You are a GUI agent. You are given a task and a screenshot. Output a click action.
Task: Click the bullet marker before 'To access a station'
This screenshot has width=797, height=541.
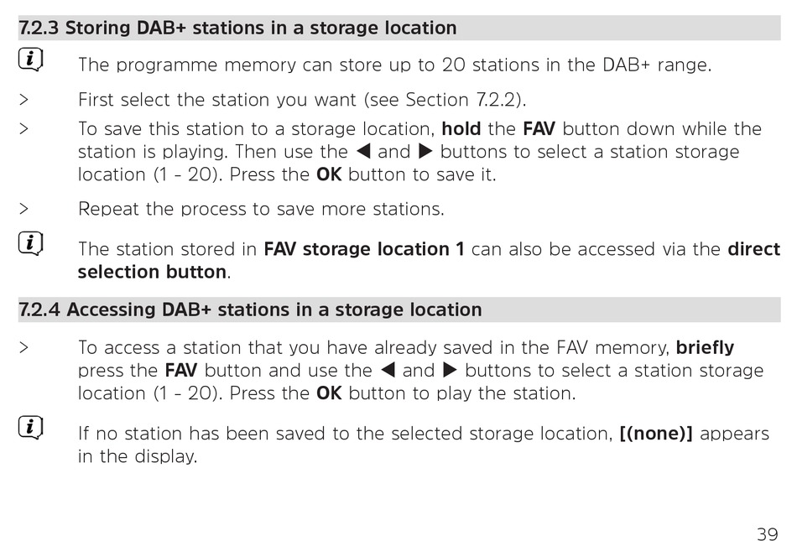[x=23, y=347]
